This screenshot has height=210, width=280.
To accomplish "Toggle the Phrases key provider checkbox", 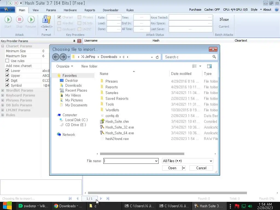I will 80,17.
